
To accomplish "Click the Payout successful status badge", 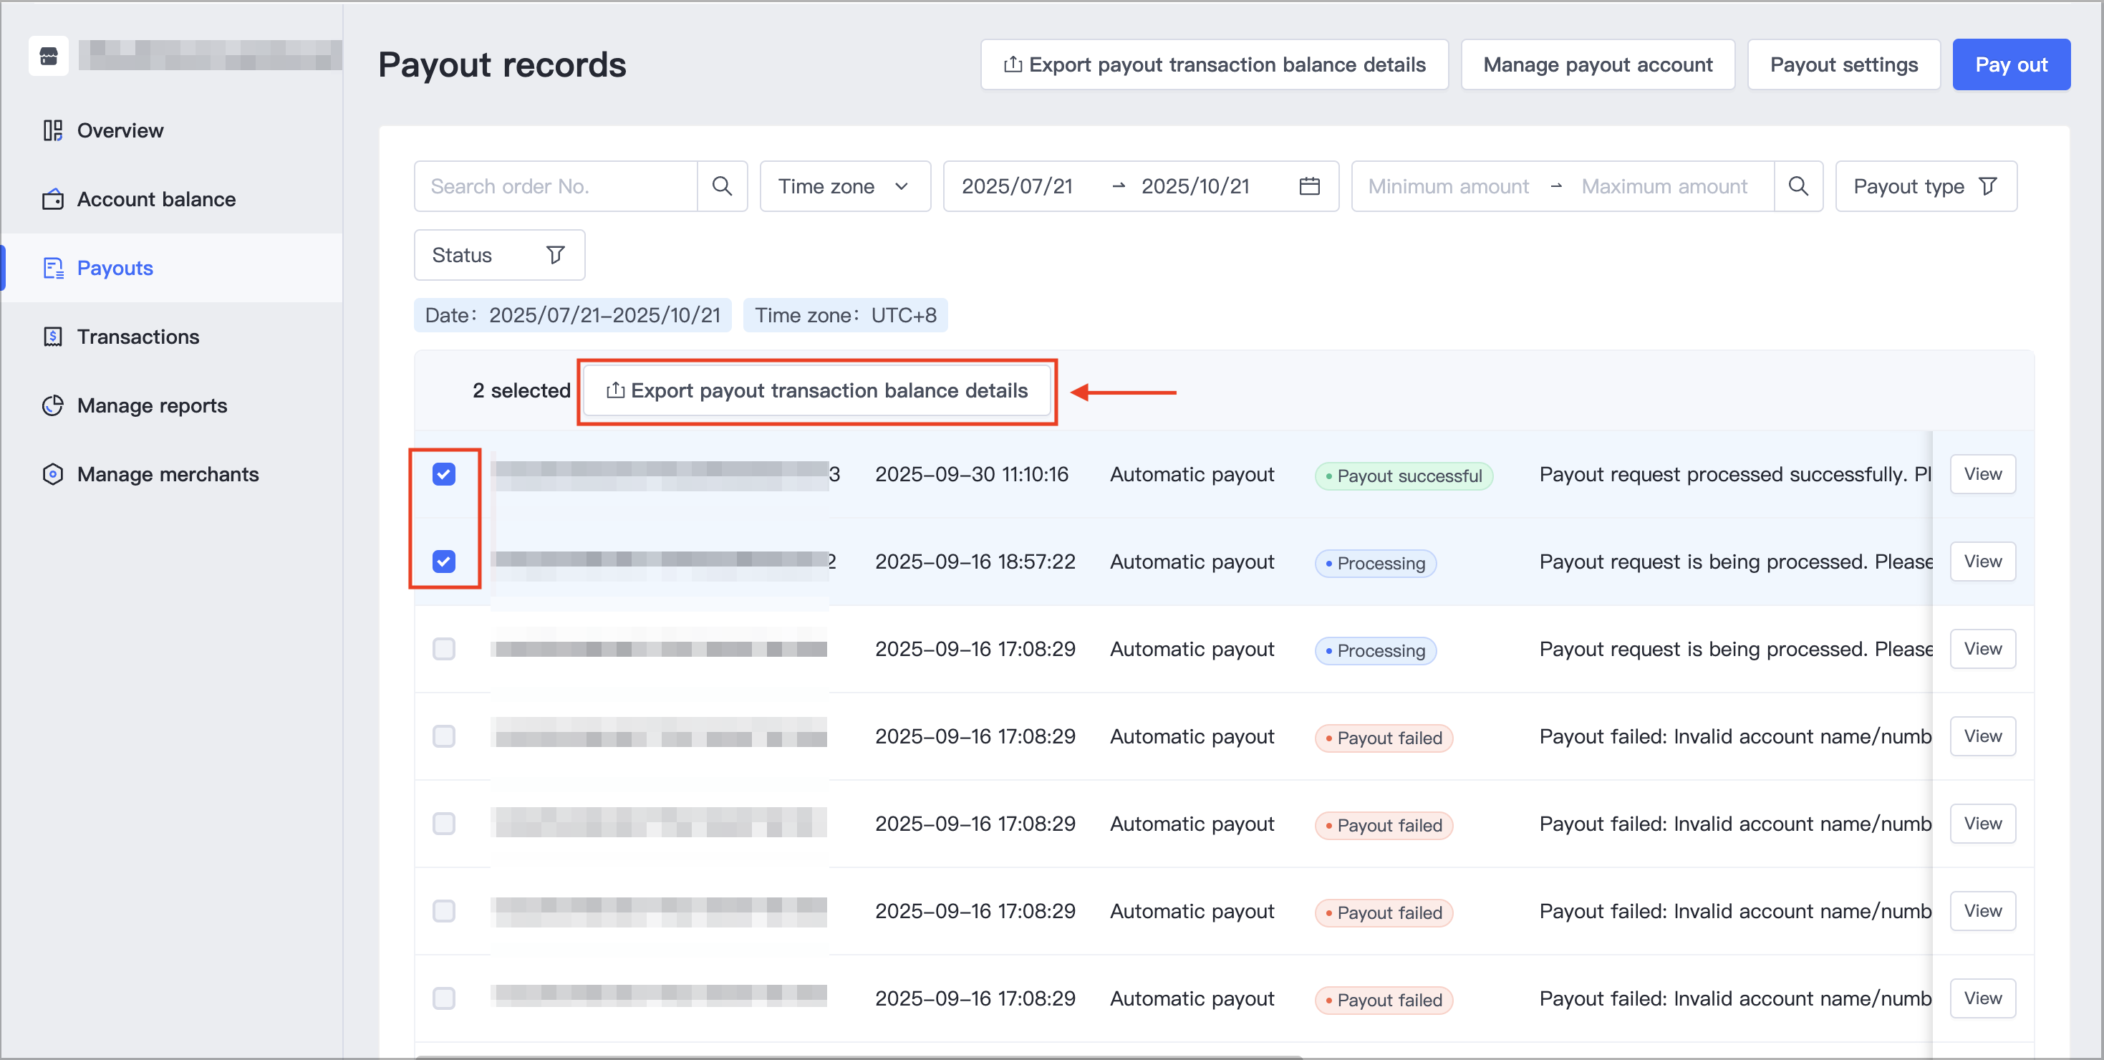I will click(x=1403, y=476).
